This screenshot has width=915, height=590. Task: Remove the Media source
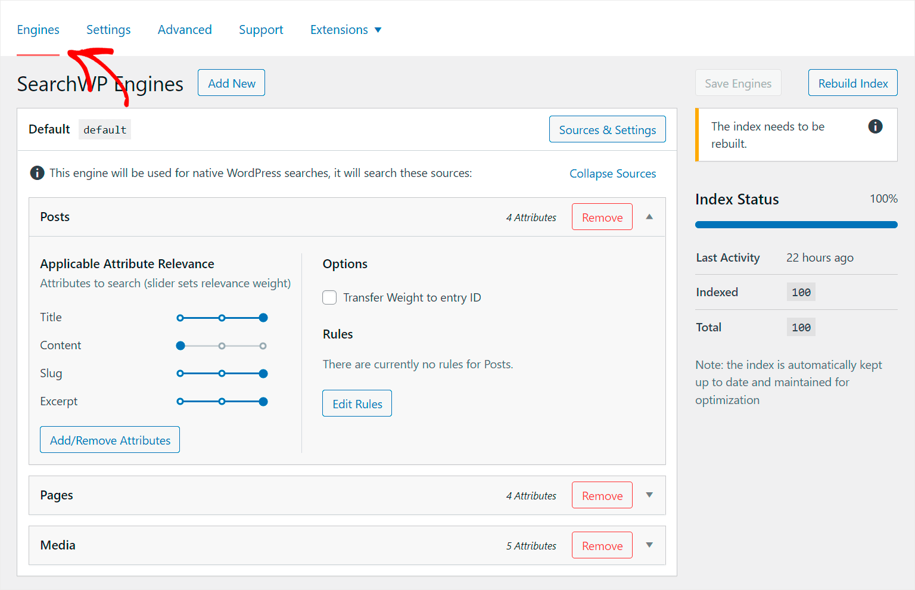coord(602,545)
